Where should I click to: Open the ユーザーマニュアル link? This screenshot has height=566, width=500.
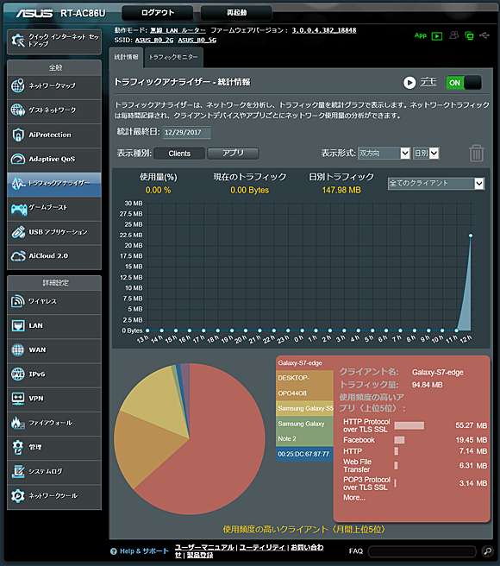pyautogui.click(x=204, y=547)
